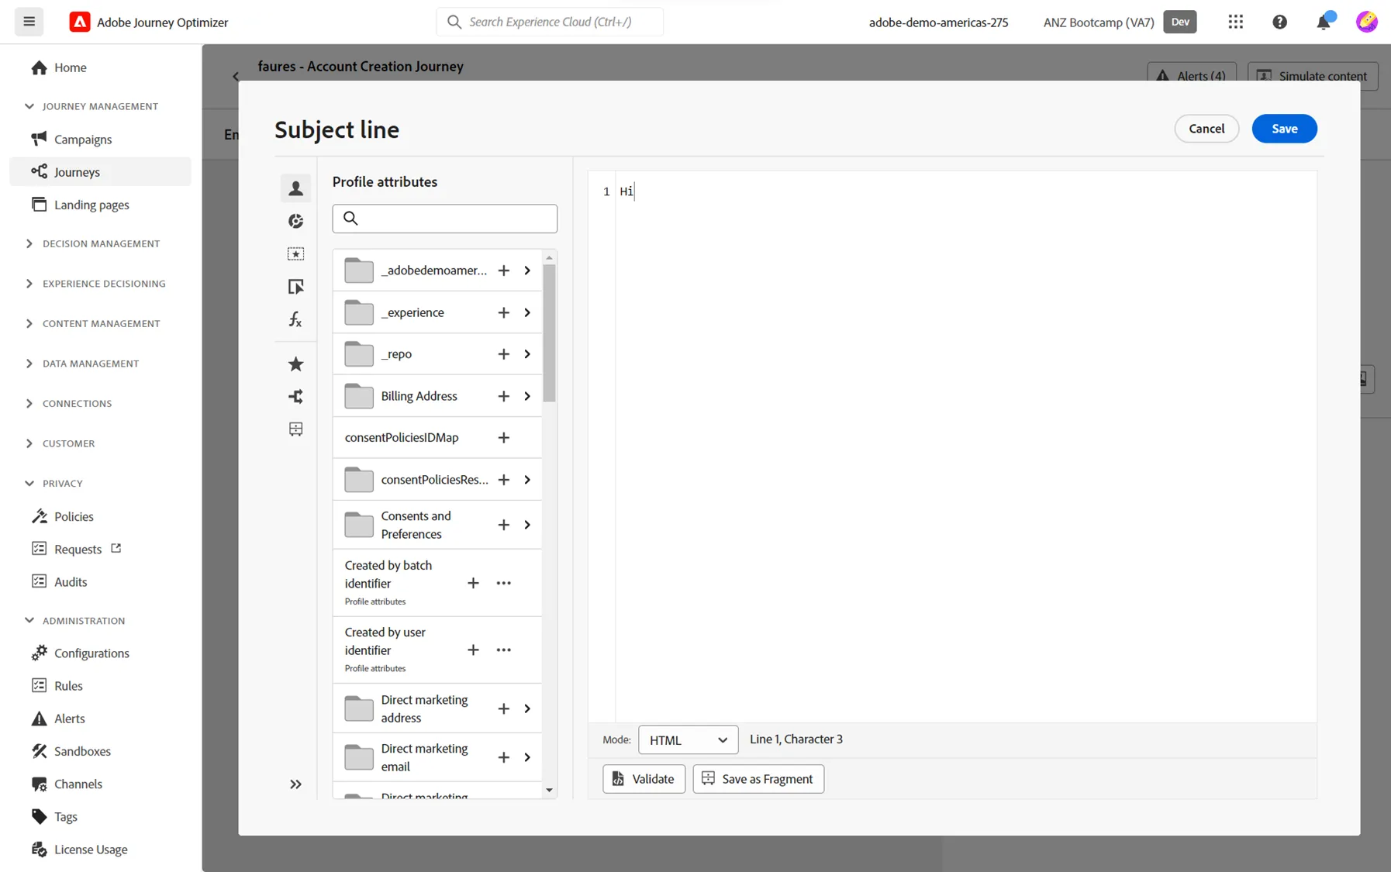This screenshot has height=872, width=1391.
Task: Expand the Billing Address folder chevron
Action: coord(527,396)
